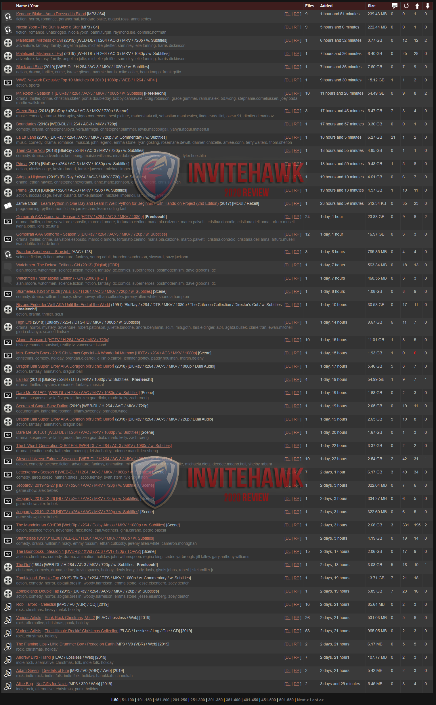Go to results page 51-100
436x705 pixels.
(x=128, y=700)
